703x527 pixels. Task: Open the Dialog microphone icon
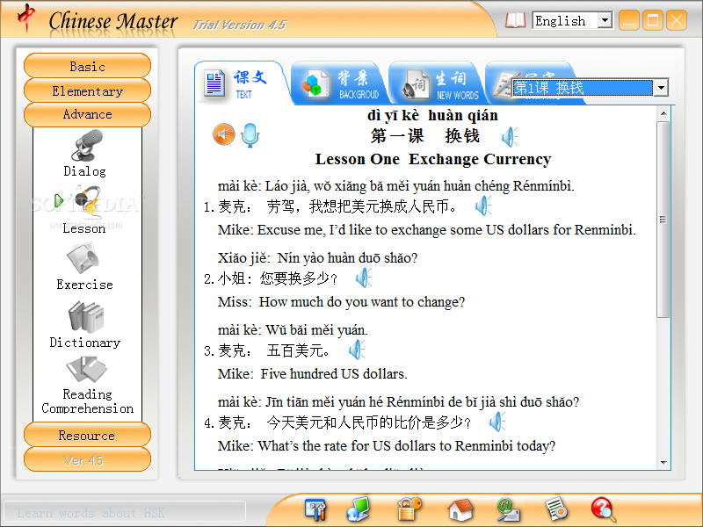[86, 146]
